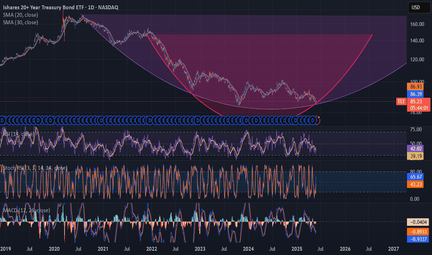Click the 2024 label on time axis
The width and height of the screenshot is (432, 255).
click(x=248, y=249)
